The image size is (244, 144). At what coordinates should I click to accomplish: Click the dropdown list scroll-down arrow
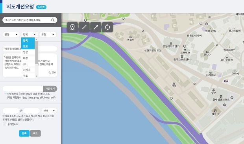click(x=37, y=76)
